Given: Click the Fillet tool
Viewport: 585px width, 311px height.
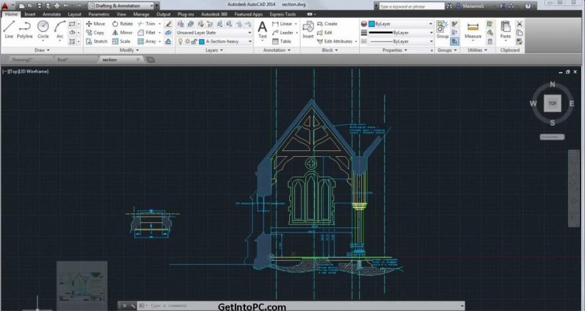Looking at the screenshot, I should click(147, 32).
